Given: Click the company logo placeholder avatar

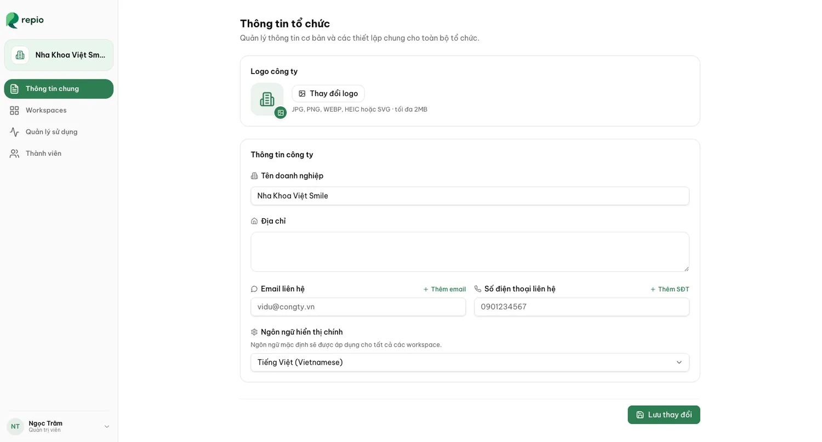Looking at the screenshot, I should click(267, 99).
